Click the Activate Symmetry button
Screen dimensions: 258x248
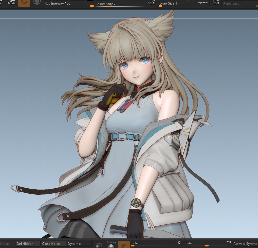click(x=246, y=243)
